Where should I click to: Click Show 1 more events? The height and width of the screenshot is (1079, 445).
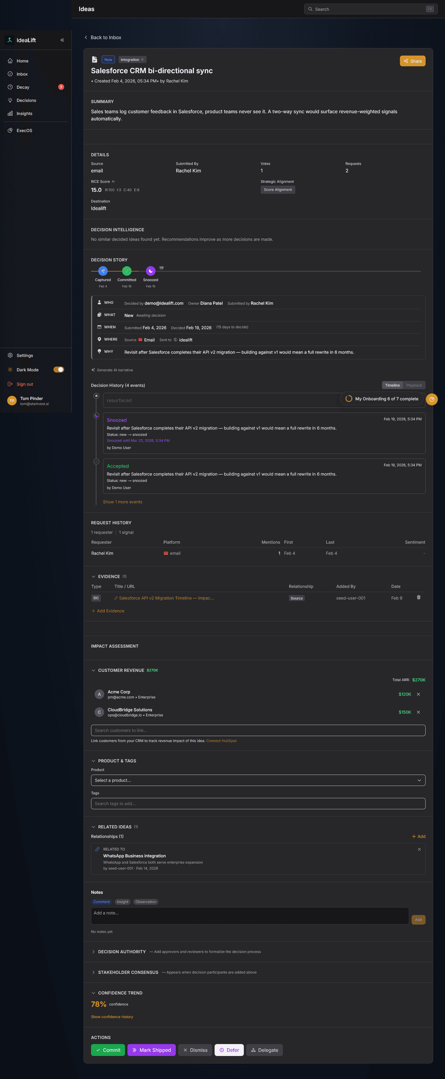(123, 502)
